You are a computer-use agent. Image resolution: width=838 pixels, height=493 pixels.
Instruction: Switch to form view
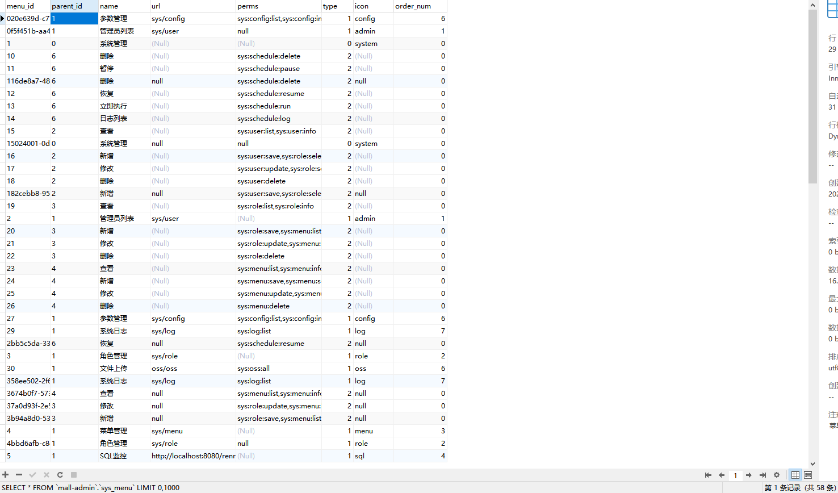807,475
